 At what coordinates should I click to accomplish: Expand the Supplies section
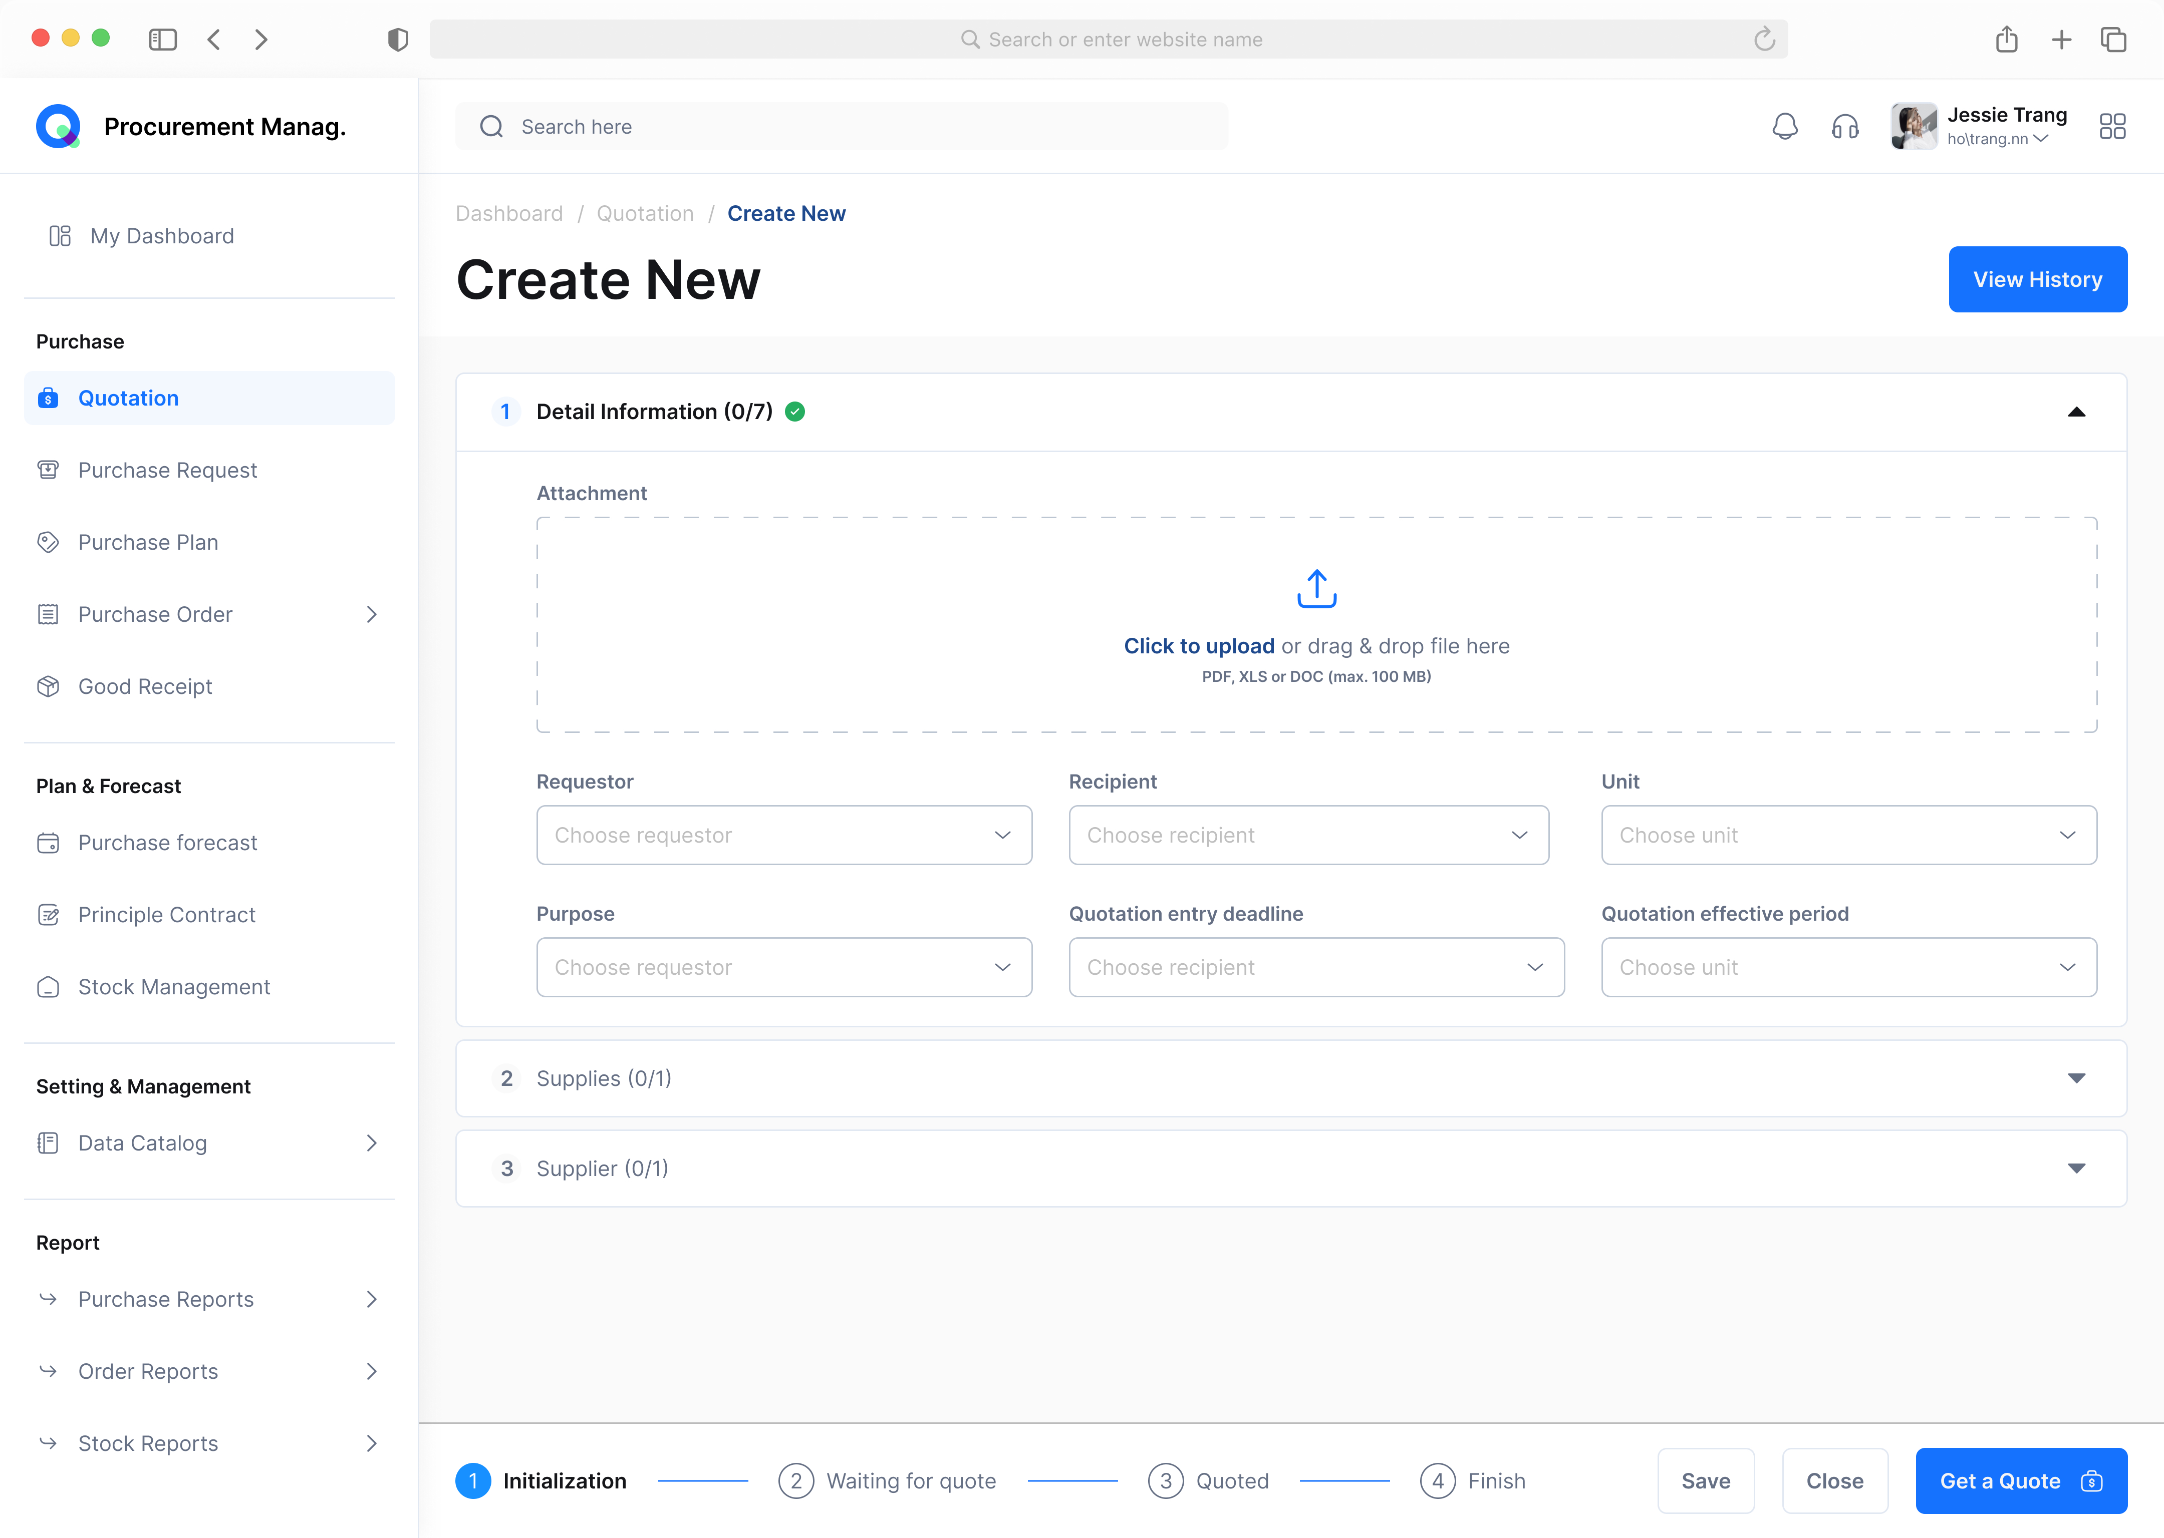(x=2076, y=1079)
